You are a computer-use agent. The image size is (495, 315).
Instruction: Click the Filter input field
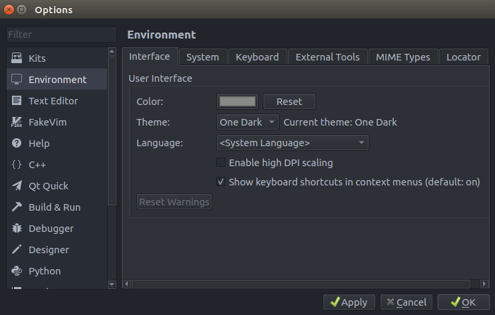click(62, 35)
